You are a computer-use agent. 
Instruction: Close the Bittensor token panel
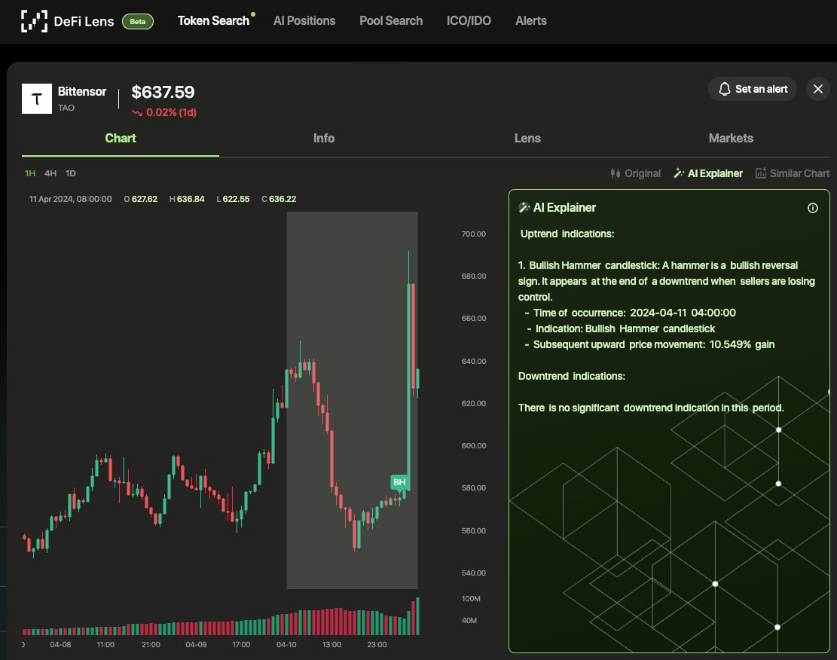(817, 89)
